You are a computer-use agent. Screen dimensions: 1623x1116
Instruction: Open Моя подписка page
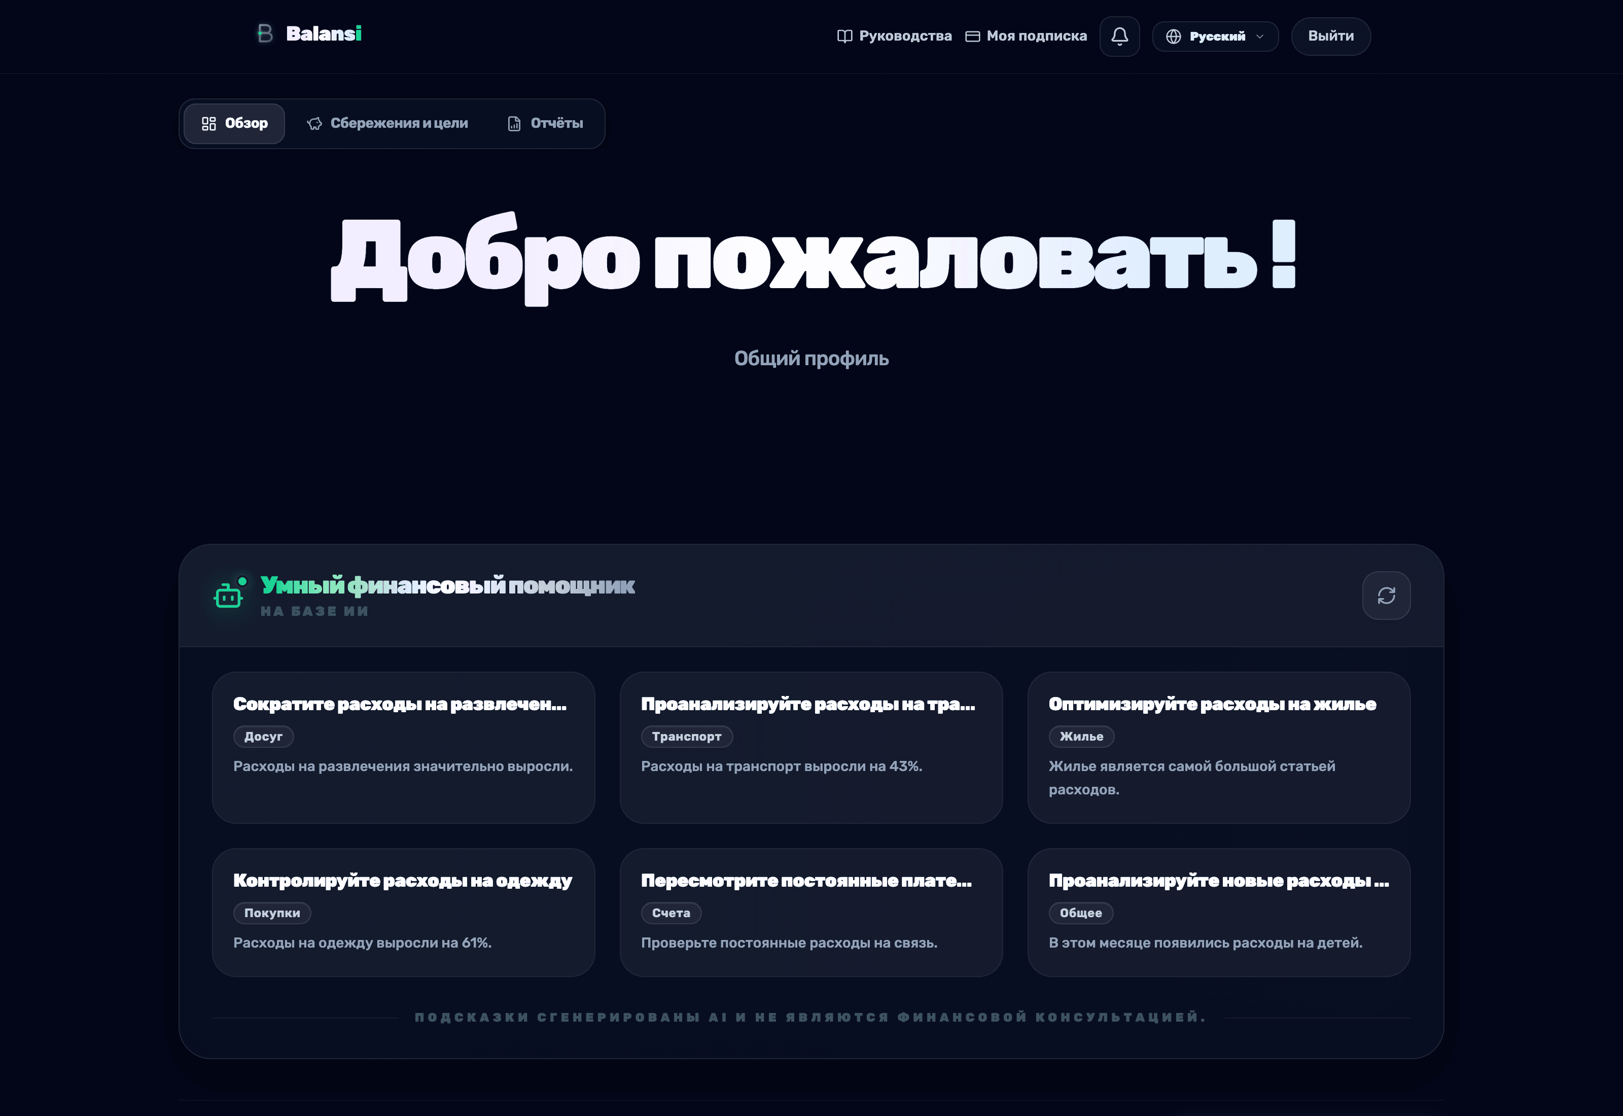(1026, 37)
